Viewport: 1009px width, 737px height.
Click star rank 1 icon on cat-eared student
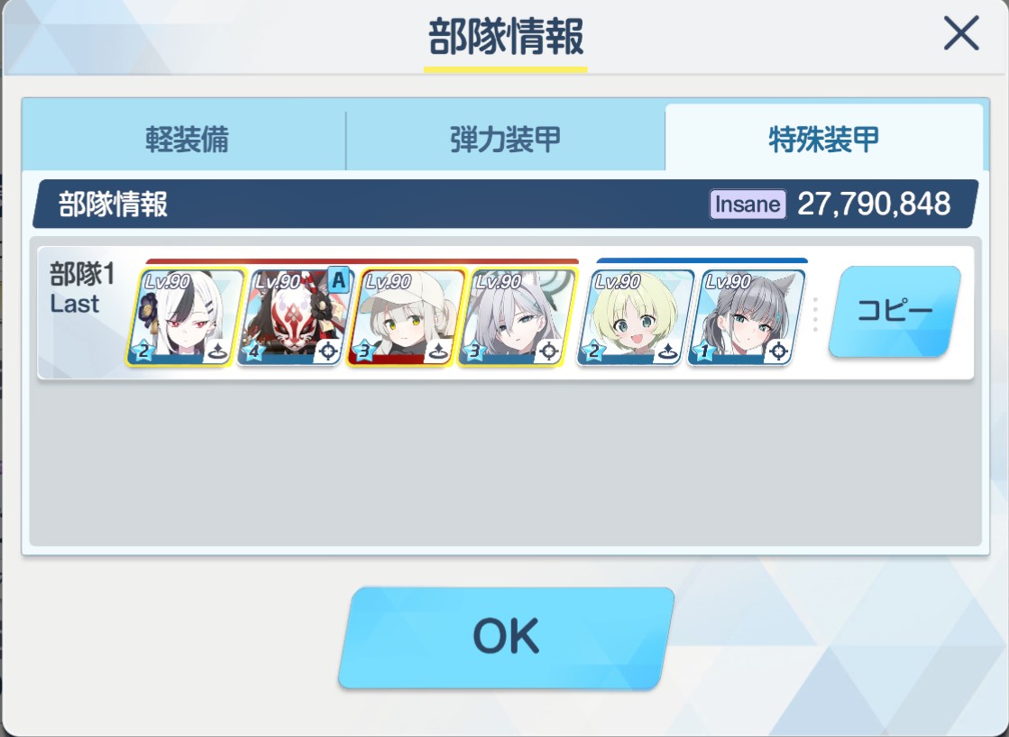704,351
